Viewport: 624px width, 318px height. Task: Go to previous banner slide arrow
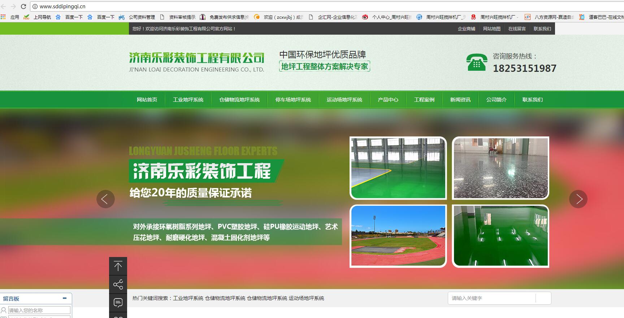click(x=105, y=199)
